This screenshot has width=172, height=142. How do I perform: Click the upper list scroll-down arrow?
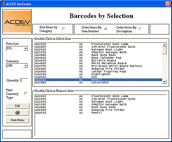point(164,82)
